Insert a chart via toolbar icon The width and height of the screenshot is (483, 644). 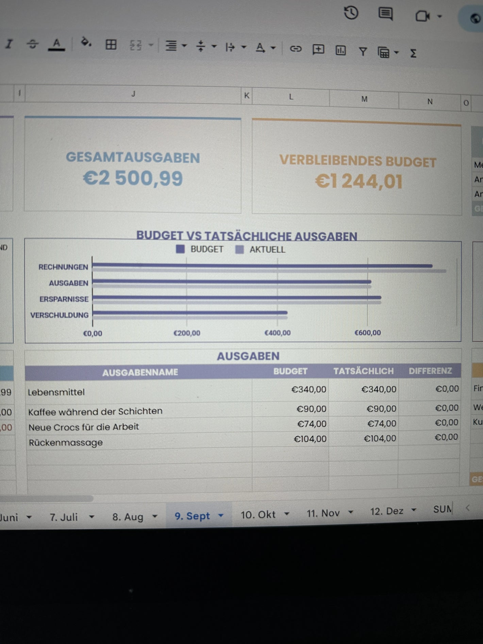[x=340, y=51]
